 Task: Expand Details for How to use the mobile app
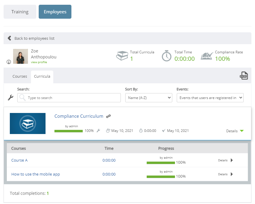click(226, 174)
